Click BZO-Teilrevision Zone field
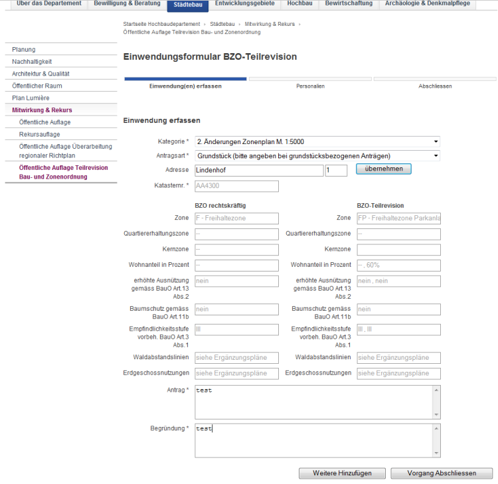The image size is (498, 484). (398, 218)
